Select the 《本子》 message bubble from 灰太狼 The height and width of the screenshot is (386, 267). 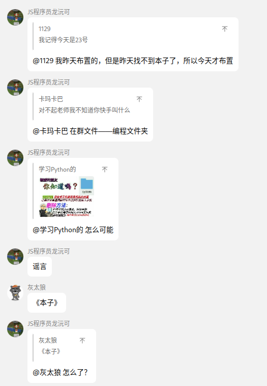tap(47, 303)
